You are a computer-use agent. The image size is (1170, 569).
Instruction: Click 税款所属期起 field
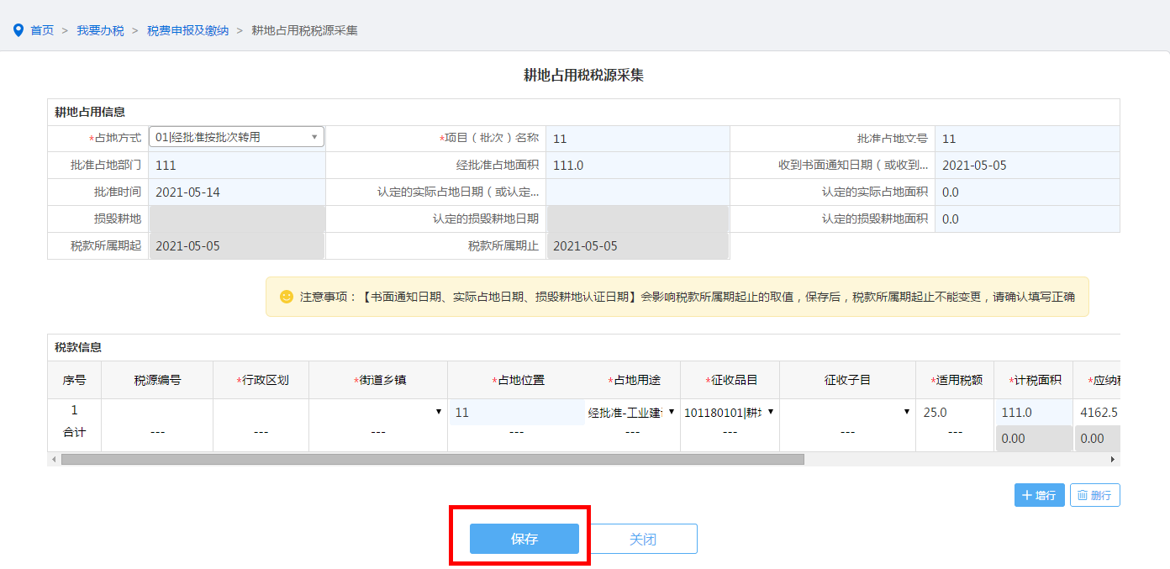[237, 246]
